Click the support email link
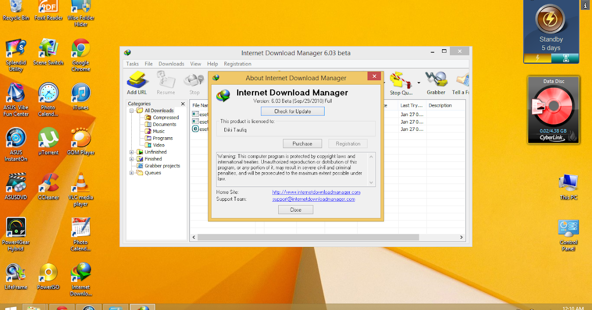The width and height of the screenshot is (592, 310). [314, 199]
